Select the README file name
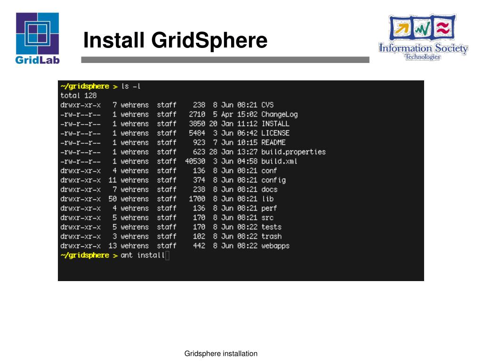Screen dimensions: 482x361 [x=273, y=142]
